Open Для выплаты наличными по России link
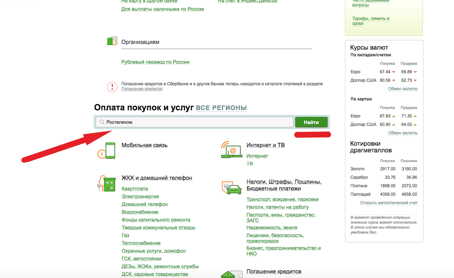Viewport: 454px width, 278px height. coord(162,9)
